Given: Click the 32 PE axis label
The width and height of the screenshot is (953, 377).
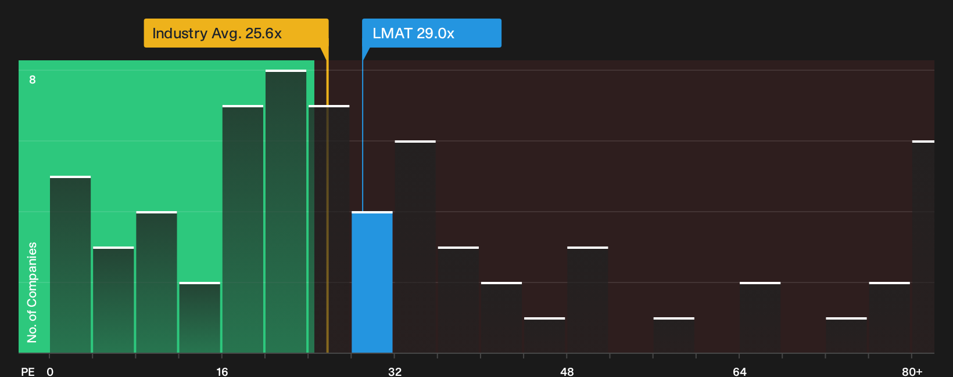Looking at the screenshot, I should click(395, 371).
